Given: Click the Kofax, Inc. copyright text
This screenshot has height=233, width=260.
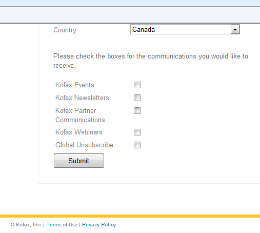Looking at the screenshot, I should click(26, 225).
